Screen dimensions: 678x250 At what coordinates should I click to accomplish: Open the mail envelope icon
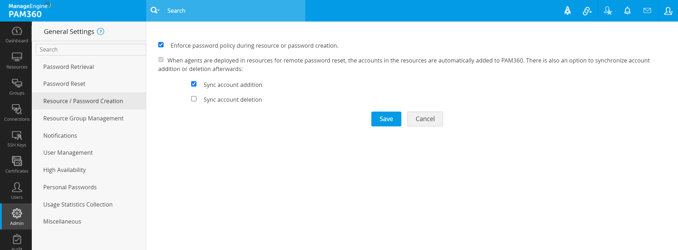647,11
